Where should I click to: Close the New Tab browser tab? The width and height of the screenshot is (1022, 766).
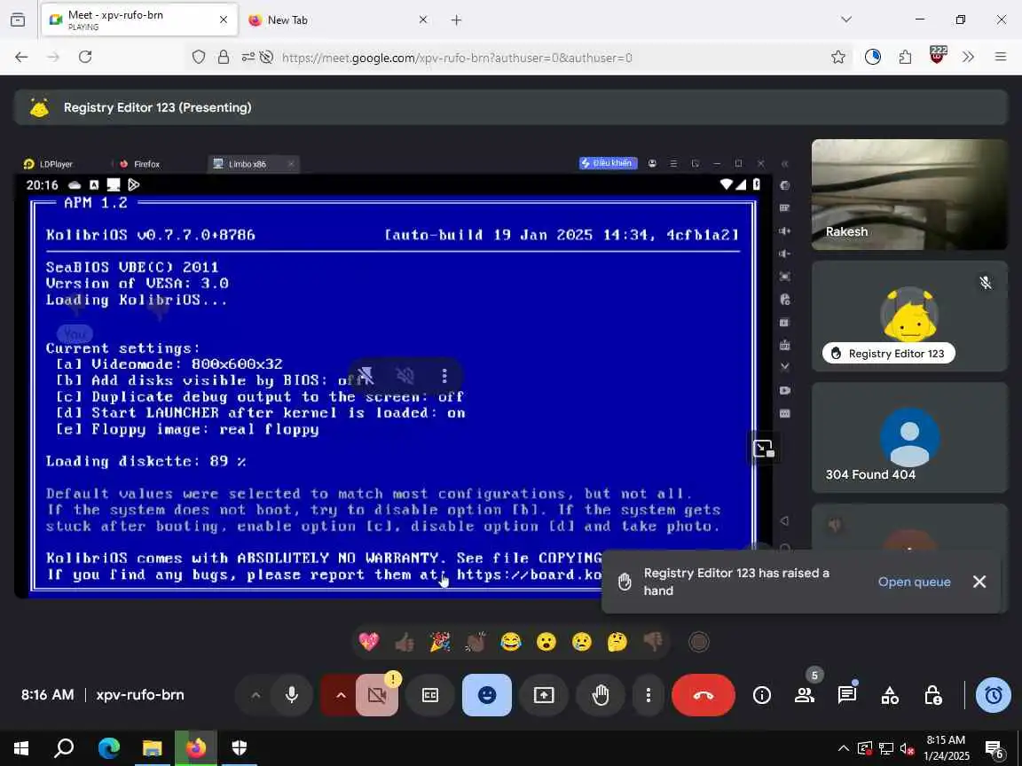tap(422, 20)
